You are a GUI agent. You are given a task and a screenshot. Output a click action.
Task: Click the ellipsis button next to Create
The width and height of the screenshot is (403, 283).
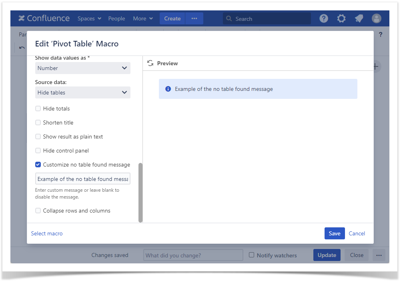pos(194,18)
